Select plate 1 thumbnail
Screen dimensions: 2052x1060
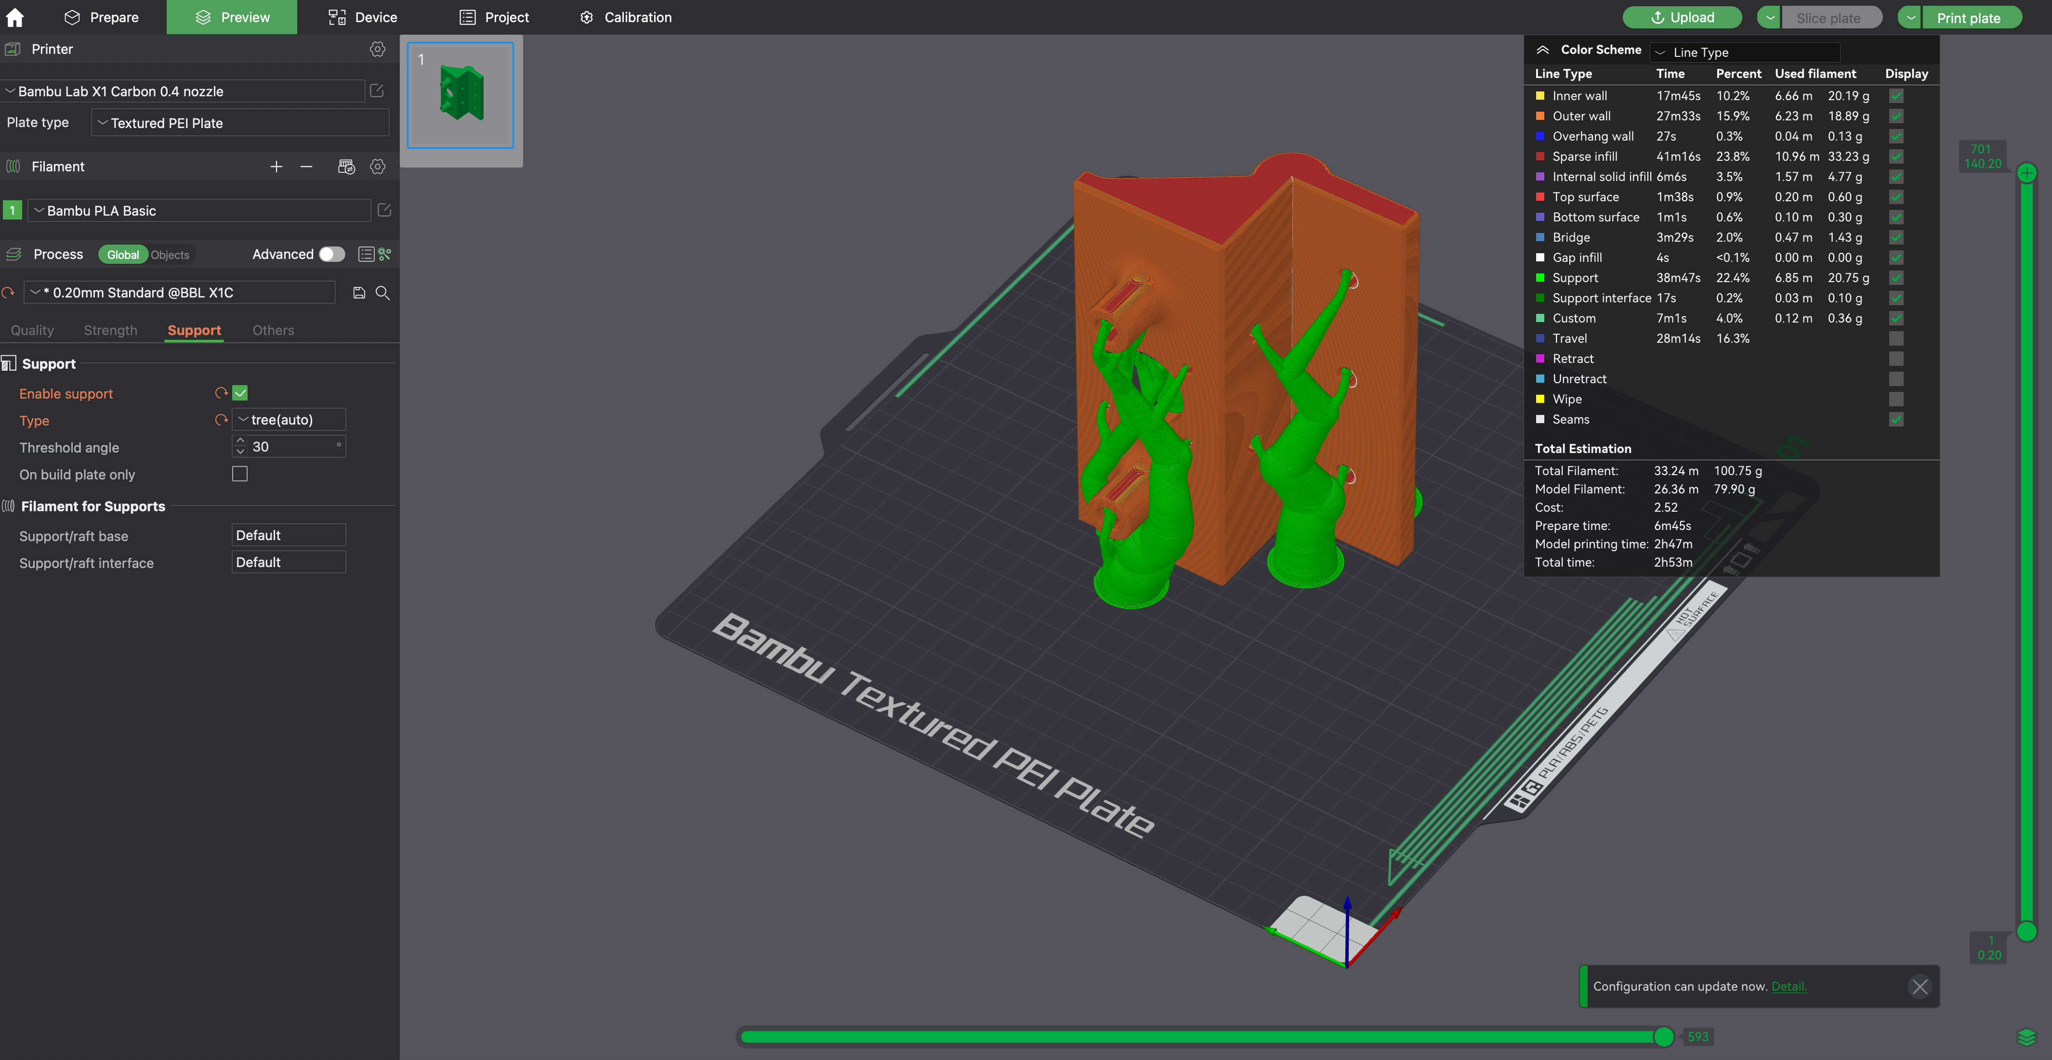pos(460,95)
